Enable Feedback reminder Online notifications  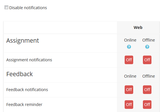tap(129, 105)
